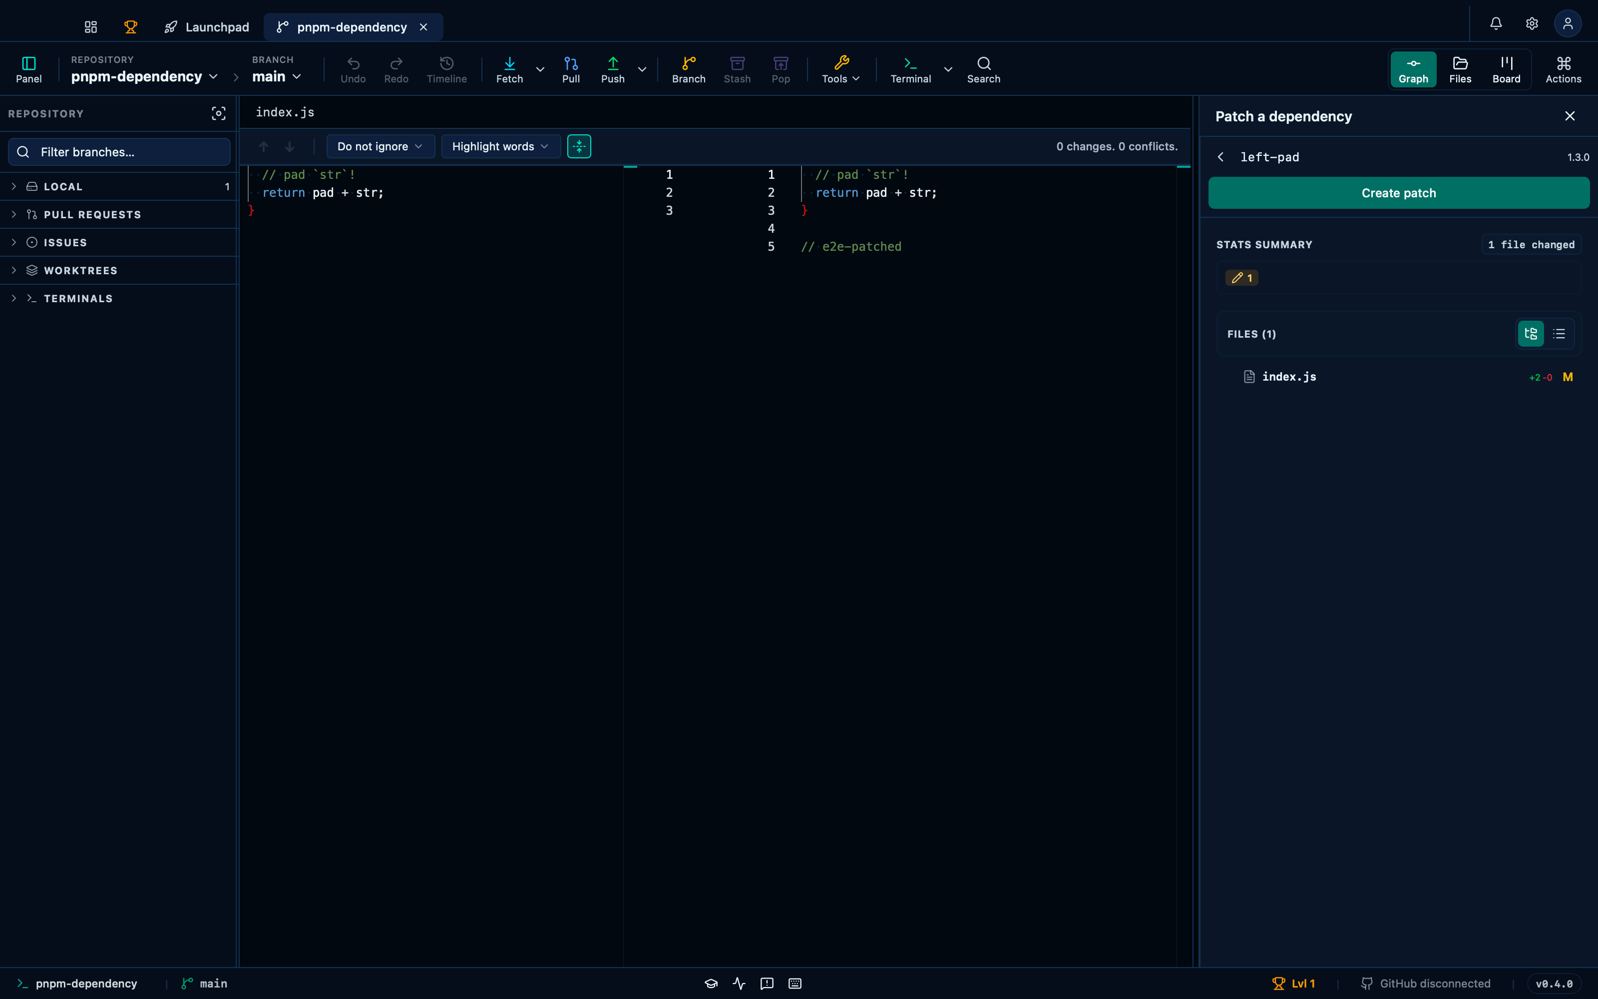Pull changes from remote
The height and width of the screenshot is (999, 1598).
[x=571, y=69]
